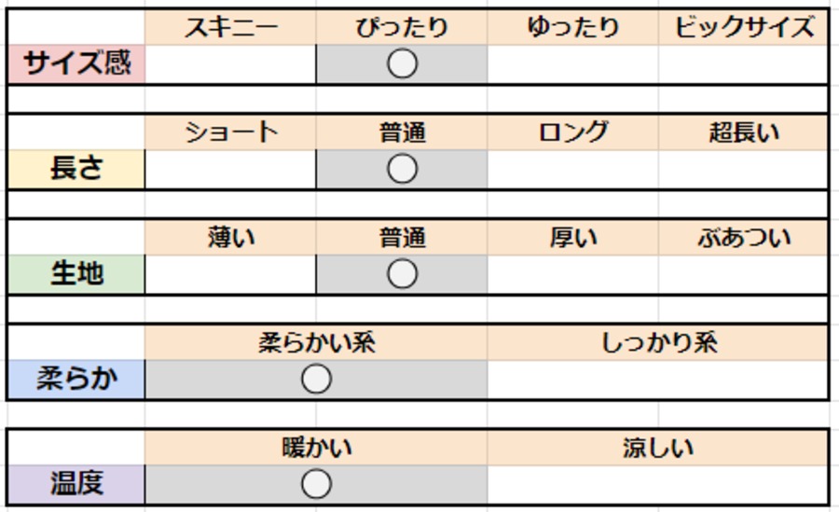Select the ショート header cell
Screen dimensions: 839x512
click(x=230, y=132)
